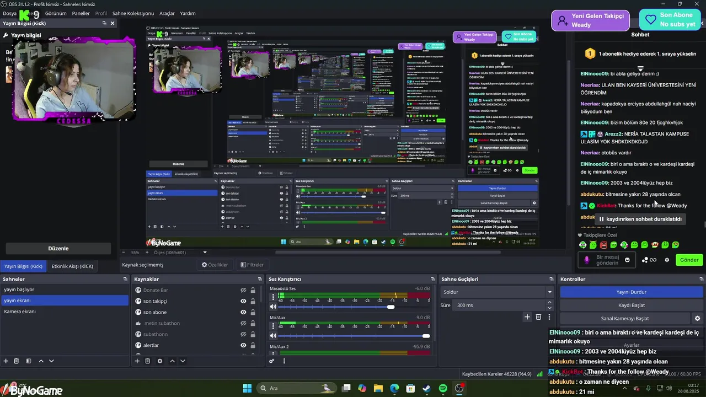Delete selected source with trash icon
This screenshot has height=397, width=706.
pos(148,361)
